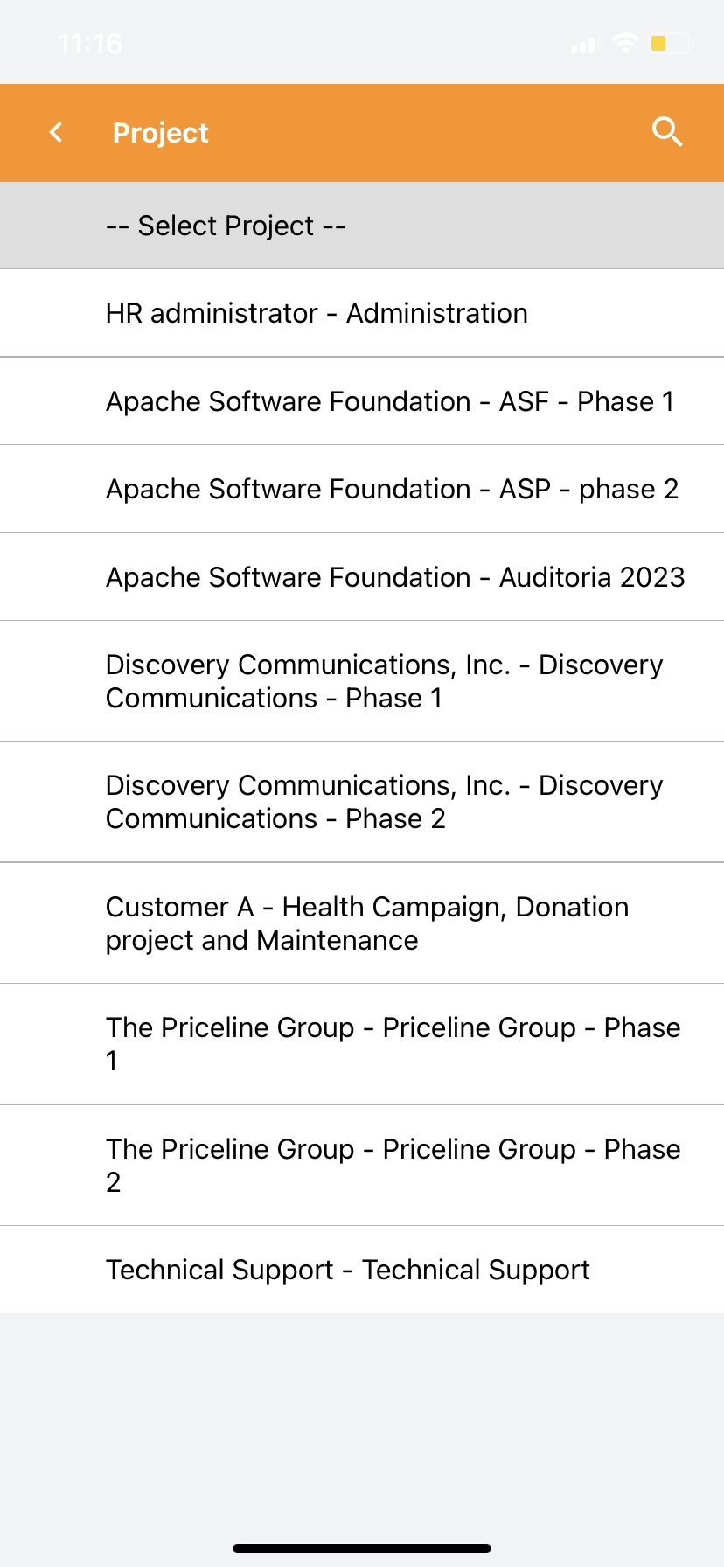The image size is (724, 1567).
Task: Tap the home indicator bar
Action: click(362, 1549)
